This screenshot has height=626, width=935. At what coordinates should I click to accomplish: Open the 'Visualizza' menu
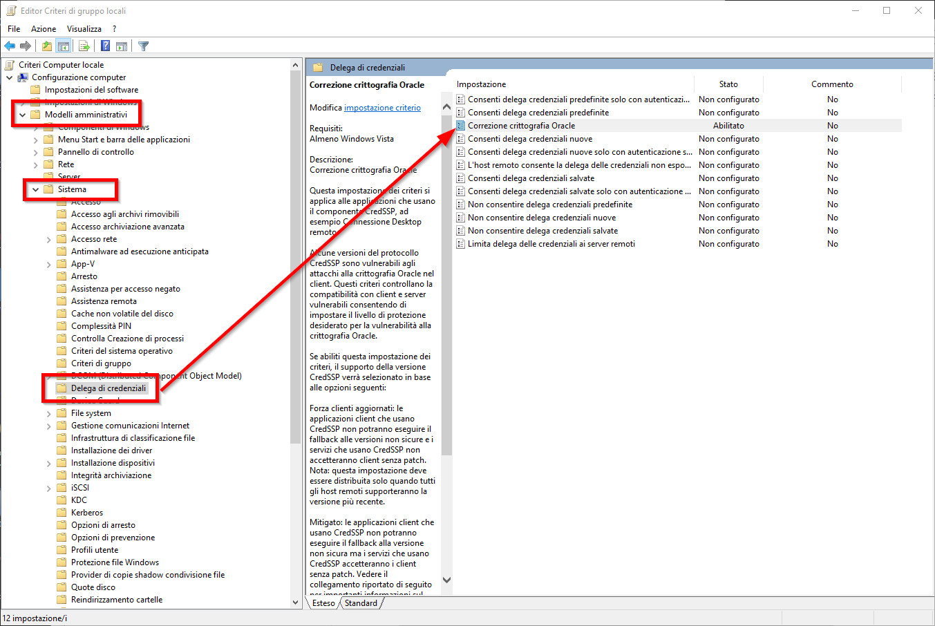84,28
